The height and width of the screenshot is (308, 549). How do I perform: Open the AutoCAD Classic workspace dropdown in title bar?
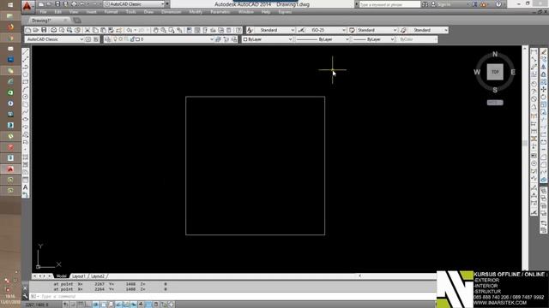click(135, 4)
